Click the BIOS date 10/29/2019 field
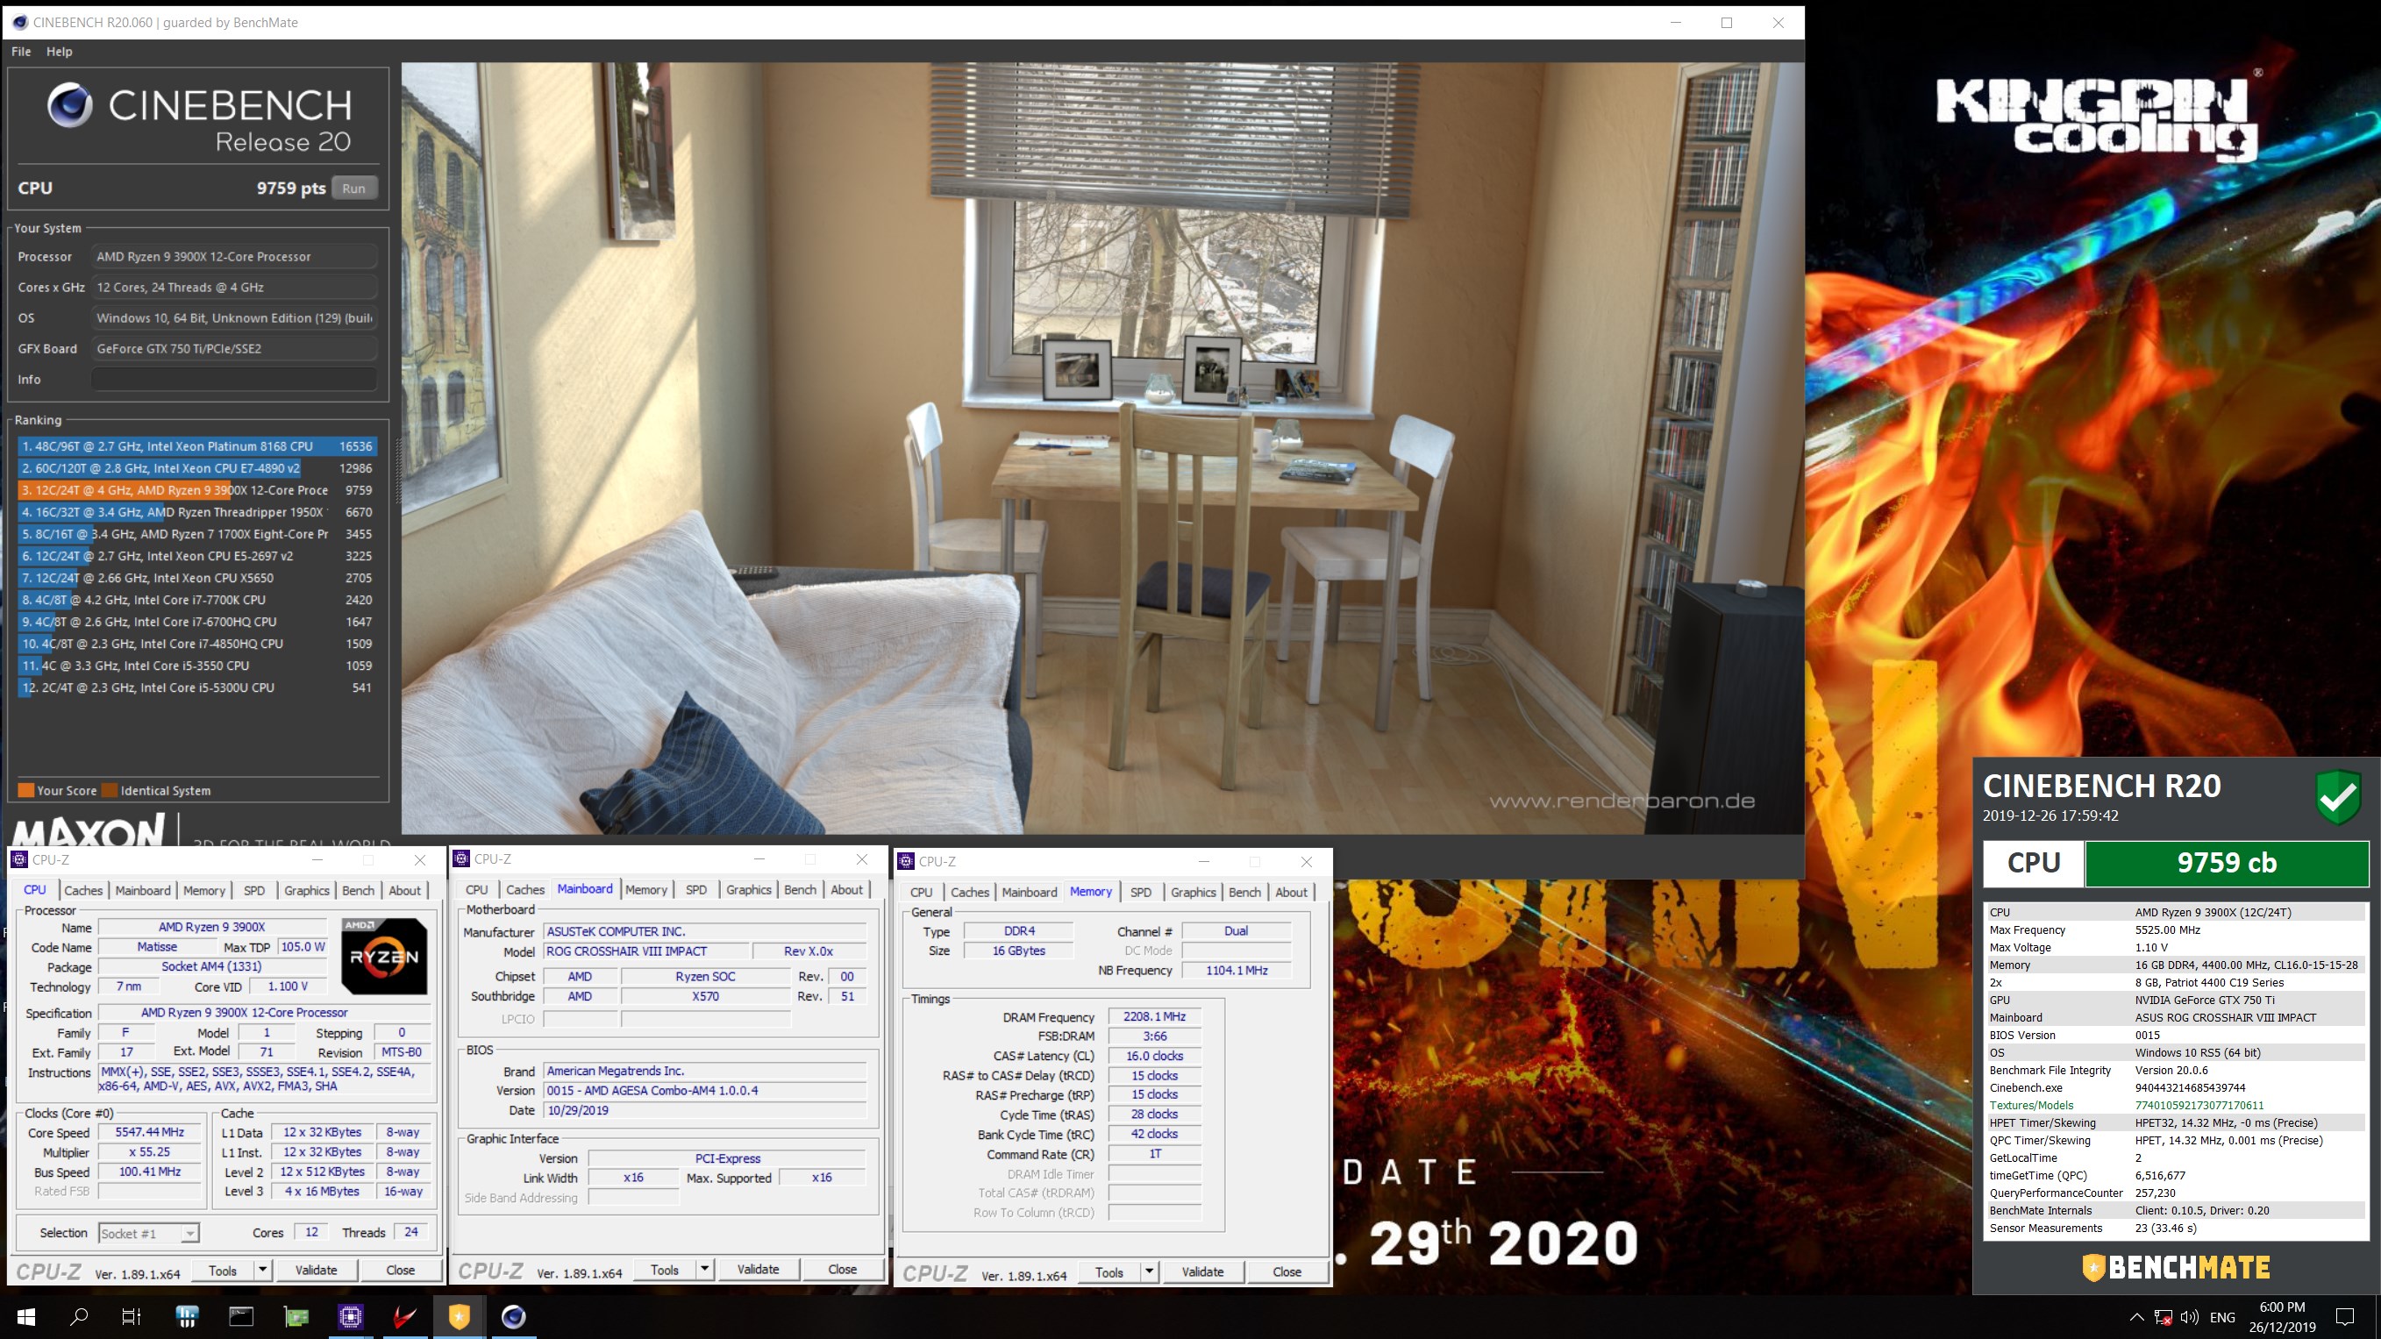The height and width of the screenshot is (1339, 2381). click(x=705, y=1110)
